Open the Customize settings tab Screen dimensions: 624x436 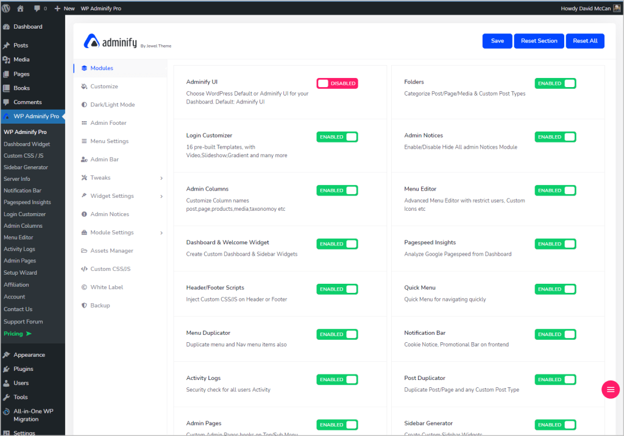point(120,86)
